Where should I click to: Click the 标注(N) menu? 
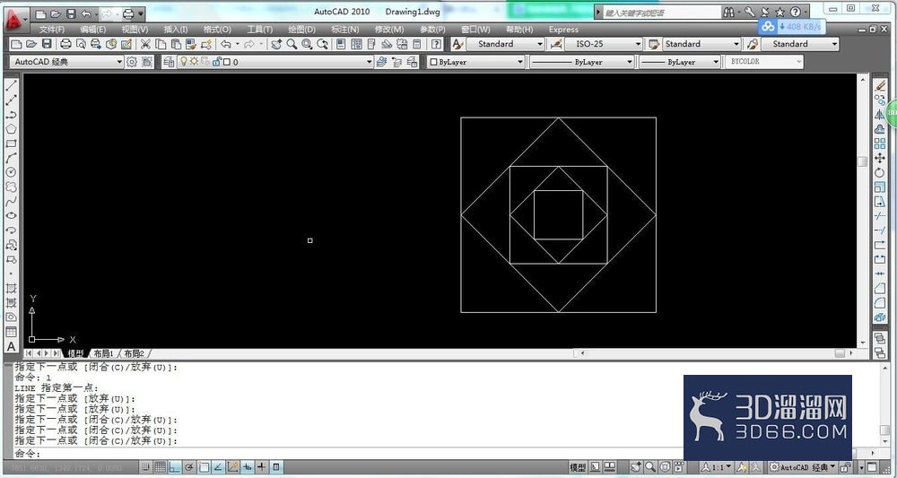point(345,30)
